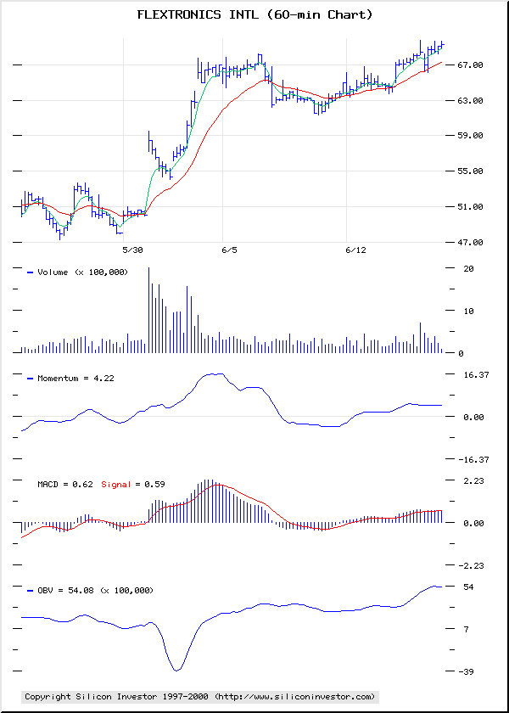Screen dimensions: 509x713
Task: Click the 47.00 price axis label
Action: [469, 243]
